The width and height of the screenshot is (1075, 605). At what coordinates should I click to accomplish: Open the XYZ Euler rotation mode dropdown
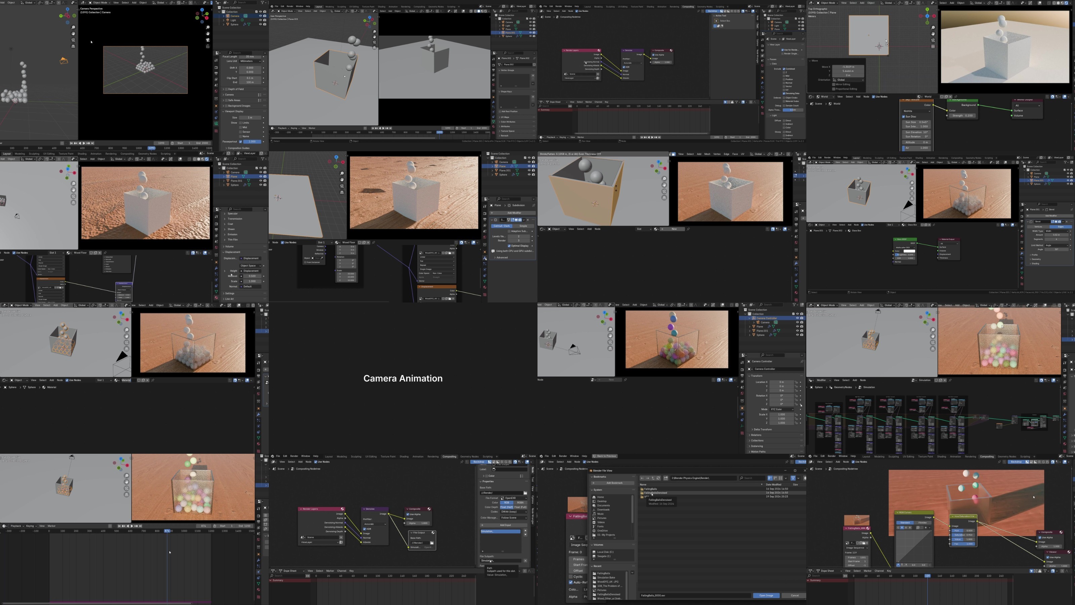tap(781, 409)
